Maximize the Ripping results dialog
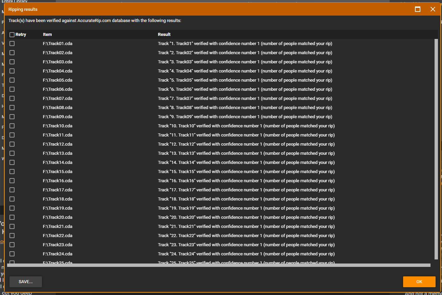Viewport: 442px width, 295px height. pos(418,9)
